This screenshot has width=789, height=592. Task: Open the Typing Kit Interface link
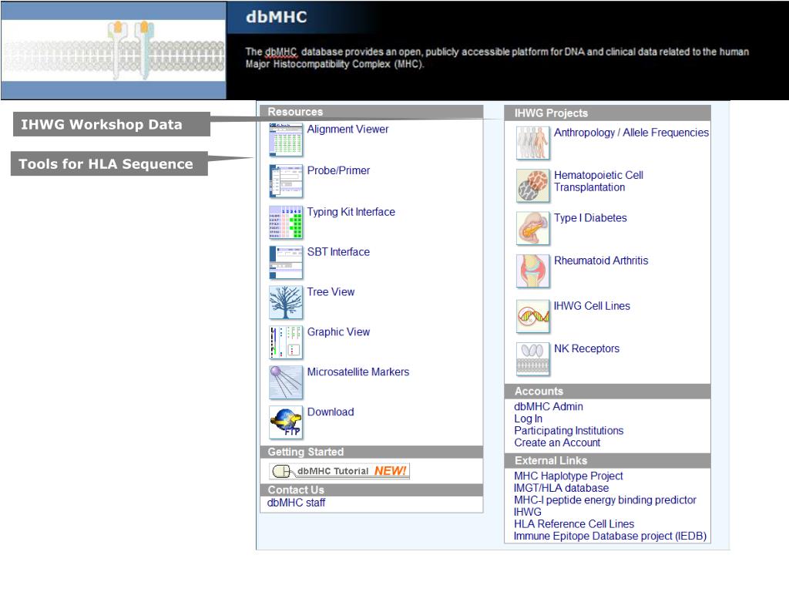(x=351, y=212)
